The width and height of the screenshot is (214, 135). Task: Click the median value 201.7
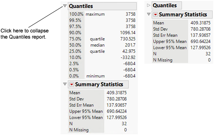pyautogui.click(x=130, y=45)
